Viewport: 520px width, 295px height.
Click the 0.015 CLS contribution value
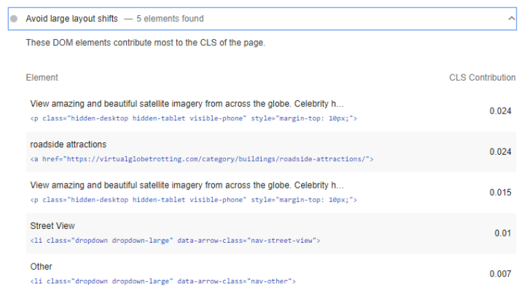(499, 193)
